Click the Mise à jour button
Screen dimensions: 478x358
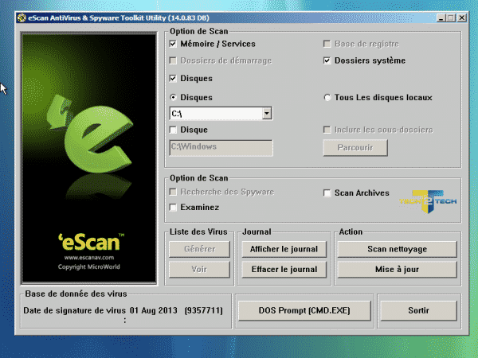[397, 270]
